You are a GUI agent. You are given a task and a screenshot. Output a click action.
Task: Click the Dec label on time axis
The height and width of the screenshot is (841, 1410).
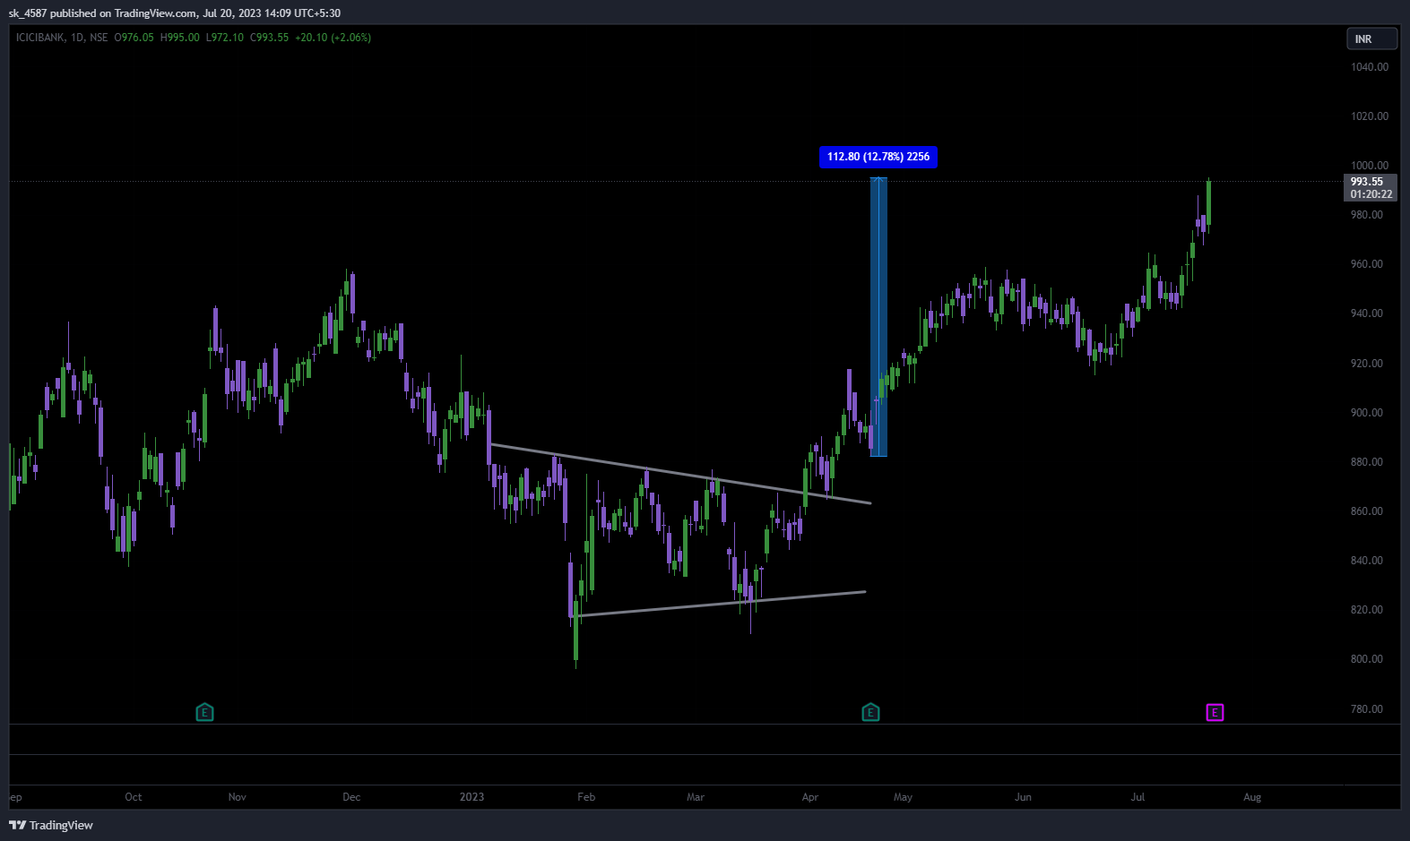pyautogui.click(x=351, y=797)
